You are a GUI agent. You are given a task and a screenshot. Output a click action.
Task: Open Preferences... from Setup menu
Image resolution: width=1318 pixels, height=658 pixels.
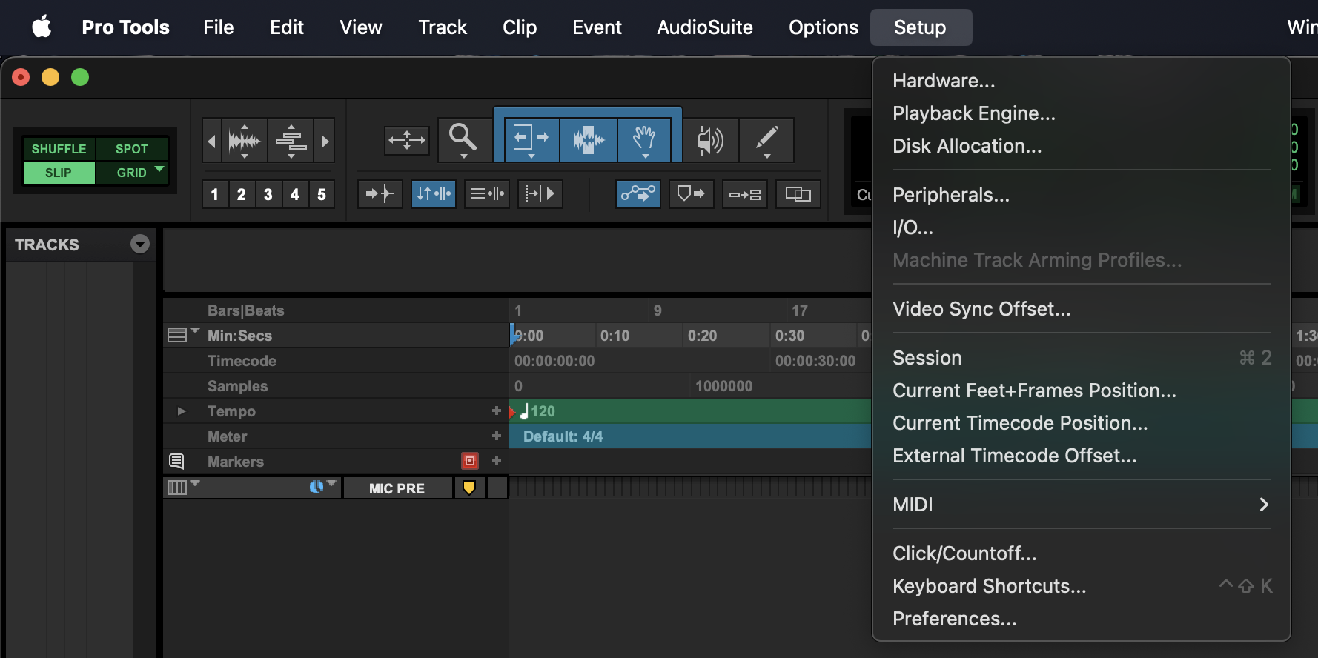[1082, 619]
